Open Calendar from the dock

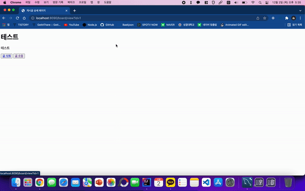tap(159, 182)
